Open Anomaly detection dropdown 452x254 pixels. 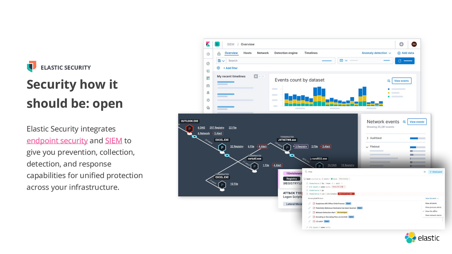coord(376,53)
